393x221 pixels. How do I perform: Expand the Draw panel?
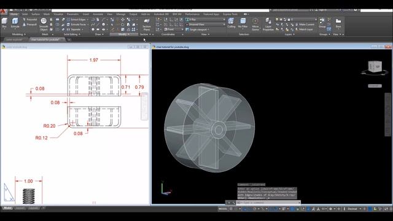[99, 34]
